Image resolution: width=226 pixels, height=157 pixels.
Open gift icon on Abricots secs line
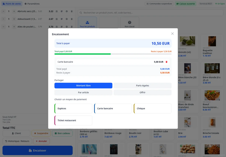(57, 11)
